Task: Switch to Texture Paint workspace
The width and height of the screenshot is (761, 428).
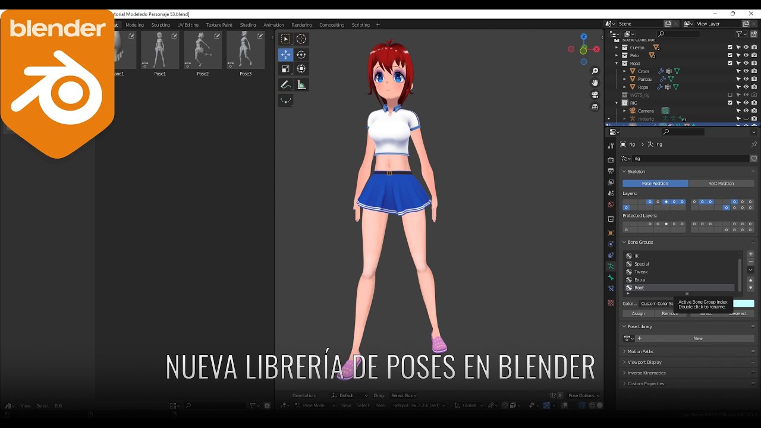Action: [x=219, y=25]
